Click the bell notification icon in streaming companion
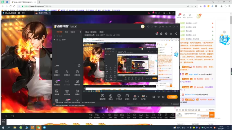The image size is (232, 130). 171,34
